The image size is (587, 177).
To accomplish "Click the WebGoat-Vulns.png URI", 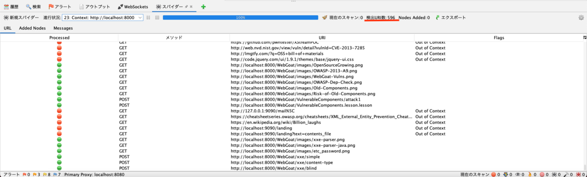I will coord(292,77).
